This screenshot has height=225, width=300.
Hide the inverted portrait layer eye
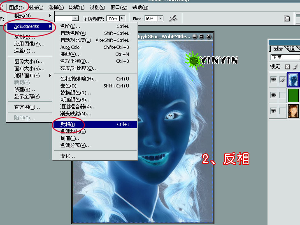pos(273,79)
